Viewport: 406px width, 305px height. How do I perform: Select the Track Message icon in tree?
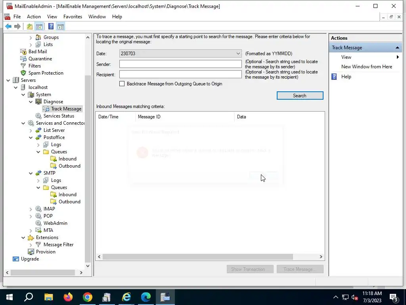[46, 109]
